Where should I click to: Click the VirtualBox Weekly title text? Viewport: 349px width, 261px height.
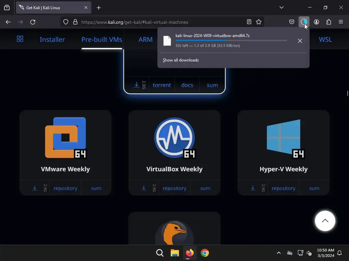[174, 169]
